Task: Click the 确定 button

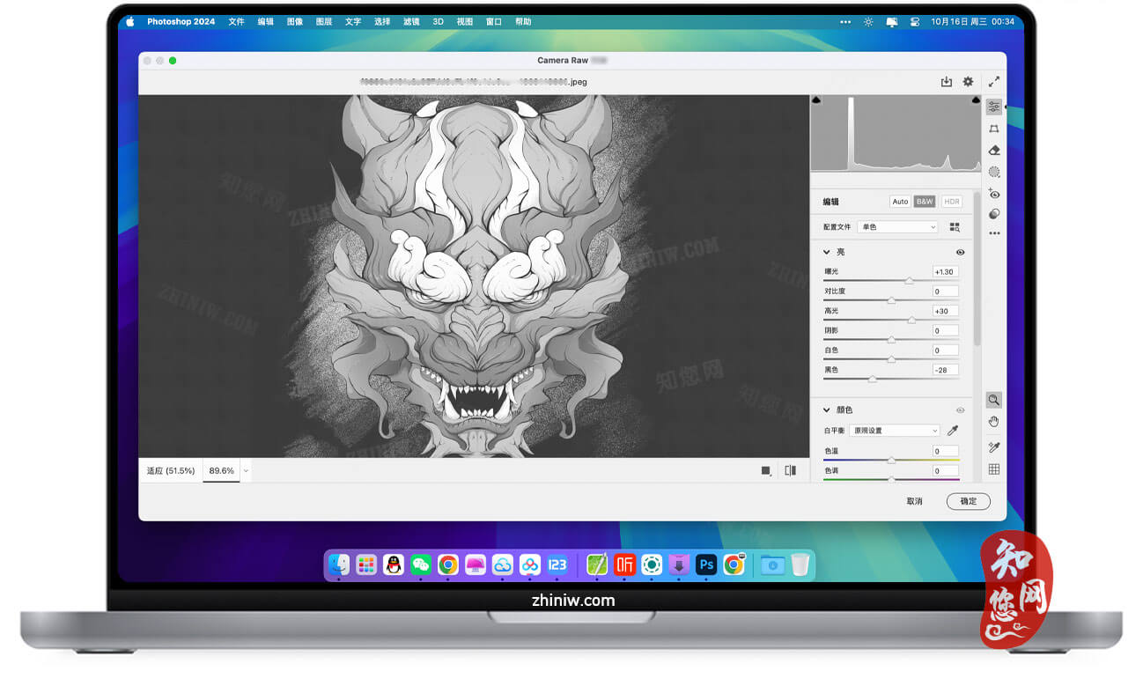Action: click(x=969, y=501)
